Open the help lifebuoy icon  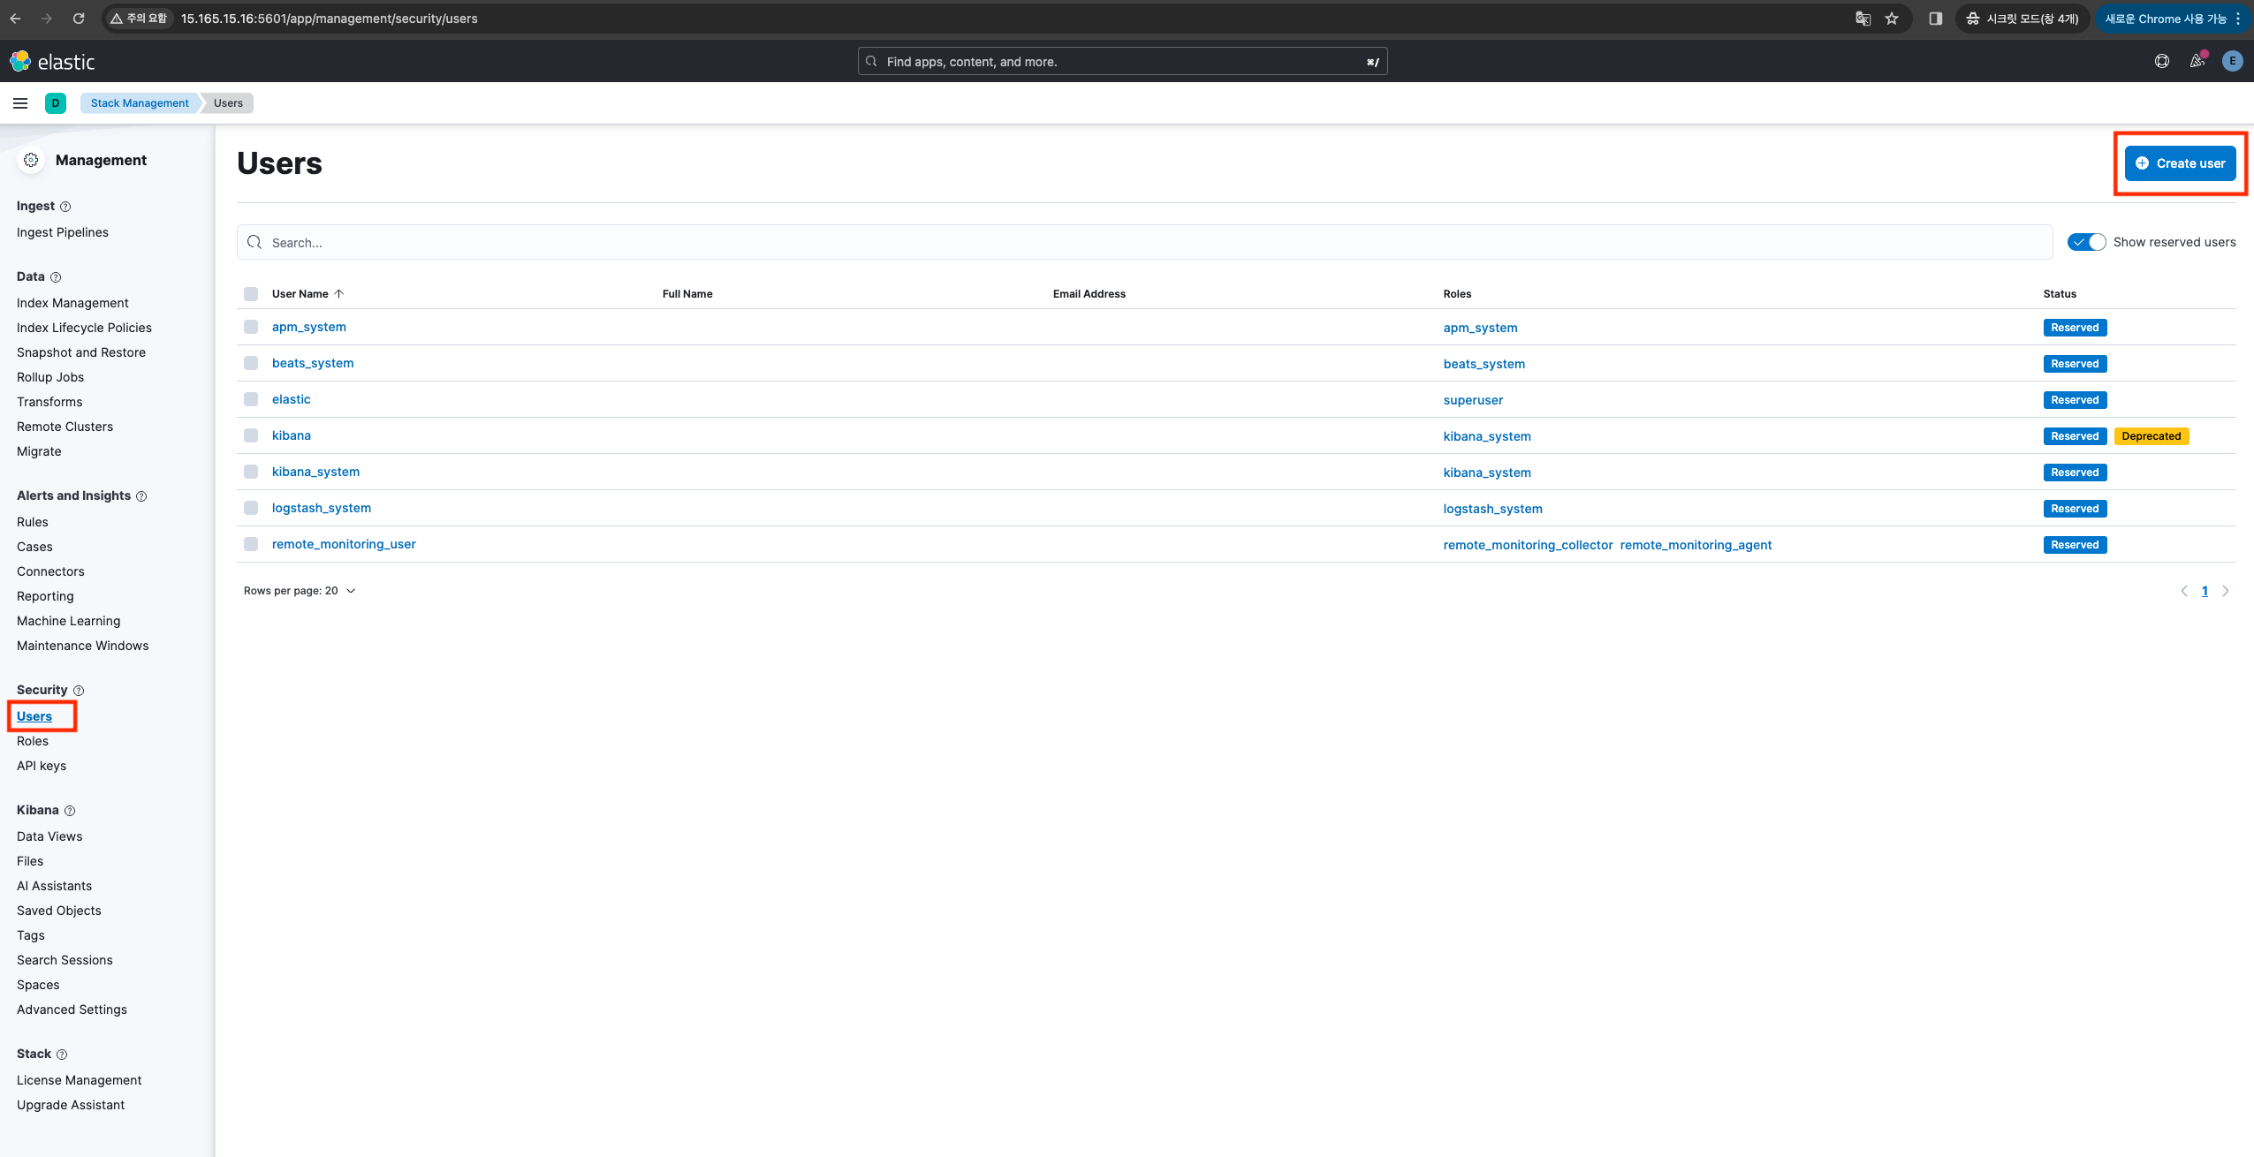(x=2161, y=61)
